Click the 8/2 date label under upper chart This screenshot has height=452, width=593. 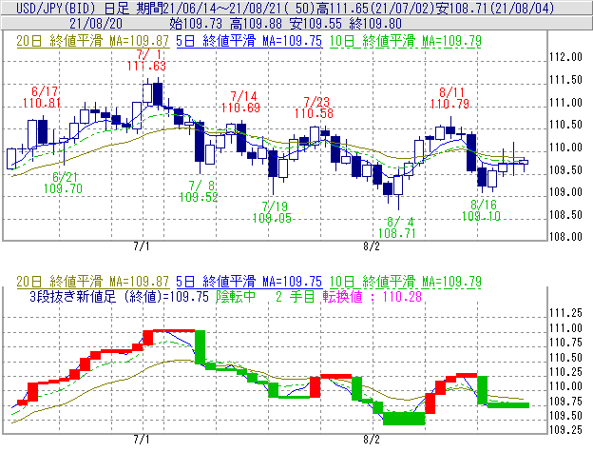(372, 246)
